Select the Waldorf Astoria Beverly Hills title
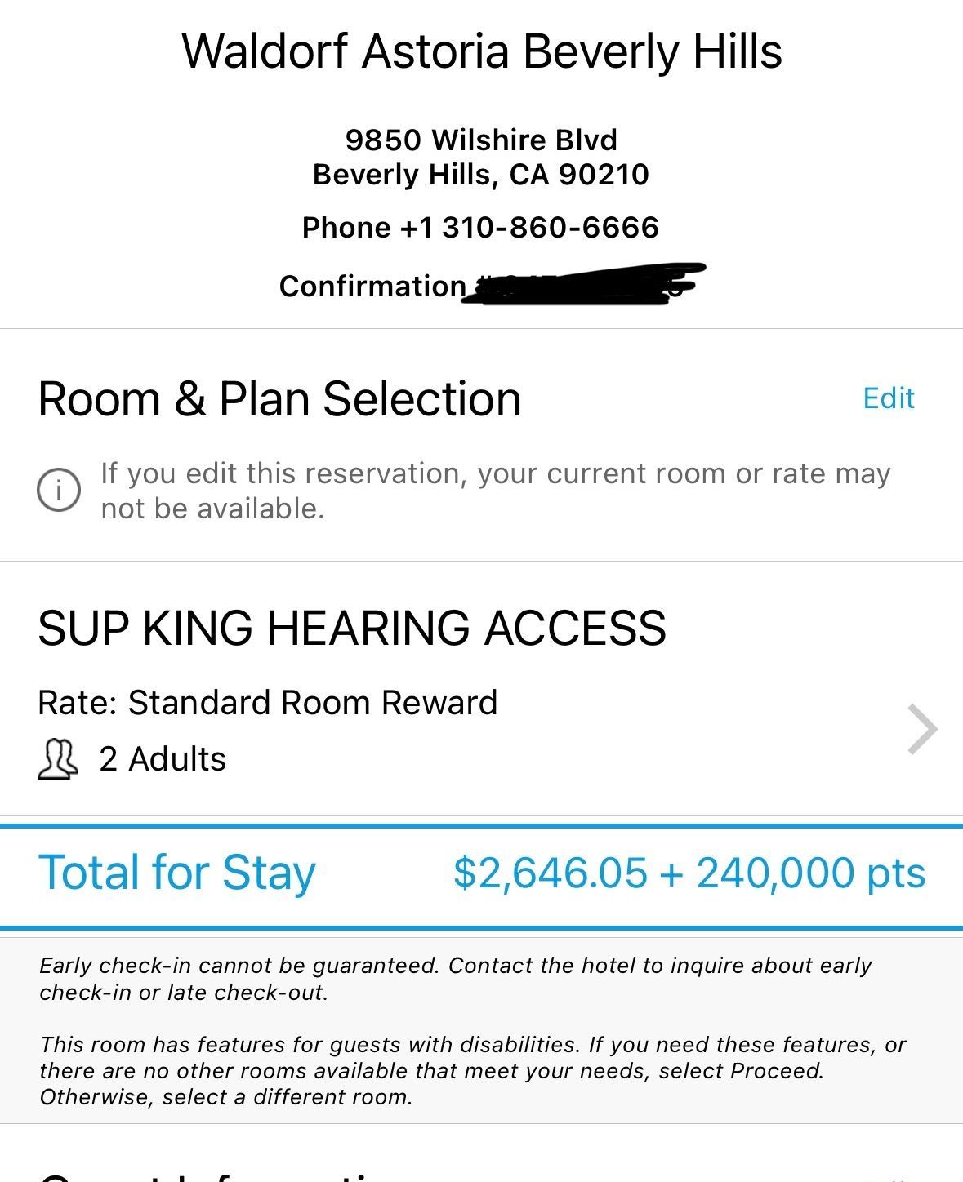Screen dimensions: 963x1182 (x=482, y=51)
